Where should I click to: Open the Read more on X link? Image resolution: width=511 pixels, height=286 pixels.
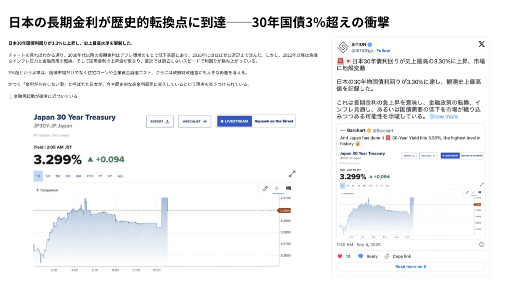[x=411, y=267]
